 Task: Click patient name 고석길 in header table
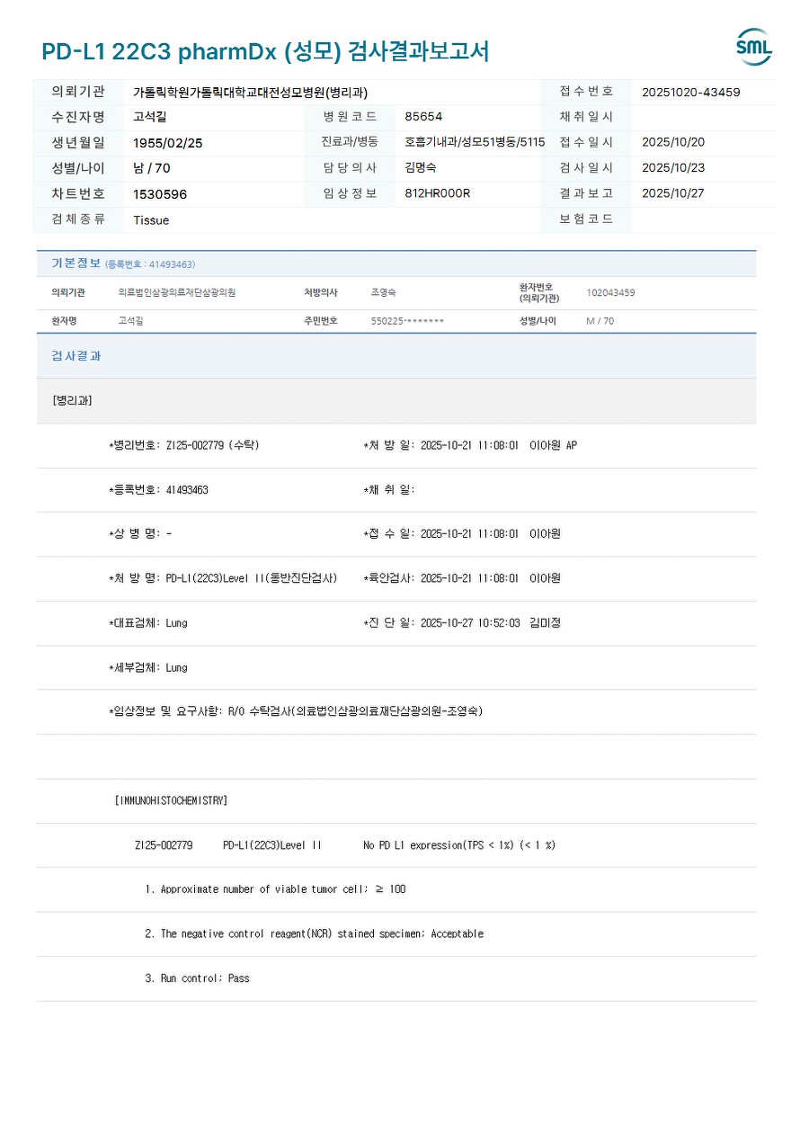point(150,117)
